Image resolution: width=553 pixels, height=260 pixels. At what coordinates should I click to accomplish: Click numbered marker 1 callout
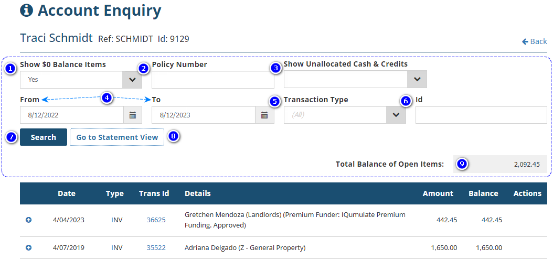tap(10, 68)
